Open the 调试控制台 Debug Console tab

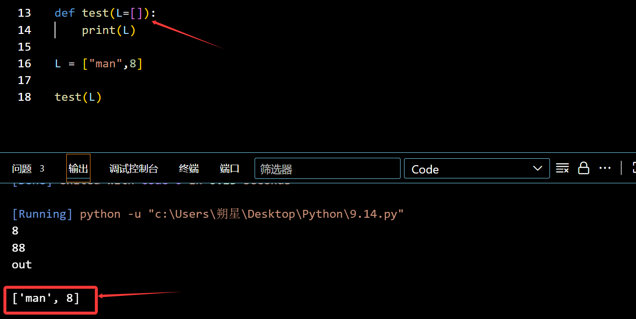(x=133, y=168)
